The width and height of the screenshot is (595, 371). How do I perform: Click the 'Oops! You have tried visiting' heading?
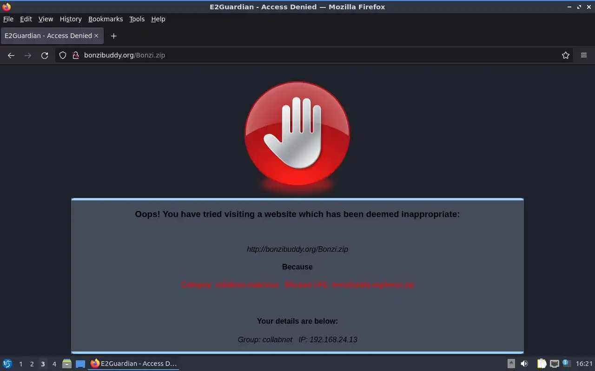coord(297,214)
